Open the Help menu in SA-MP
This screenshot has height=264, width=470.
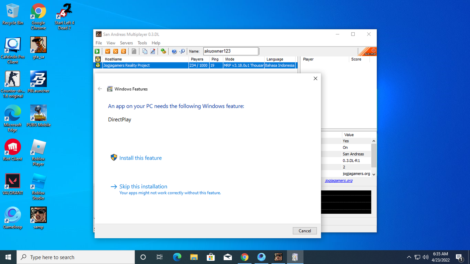pos(156,43)
